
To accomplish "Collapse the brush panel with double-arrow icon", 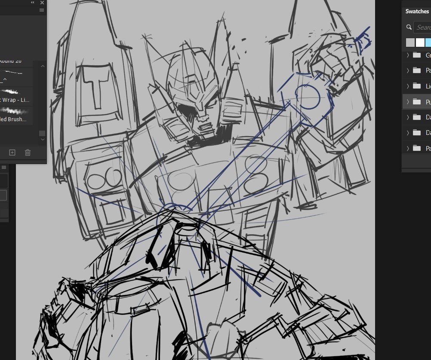I will coord(33,3).
